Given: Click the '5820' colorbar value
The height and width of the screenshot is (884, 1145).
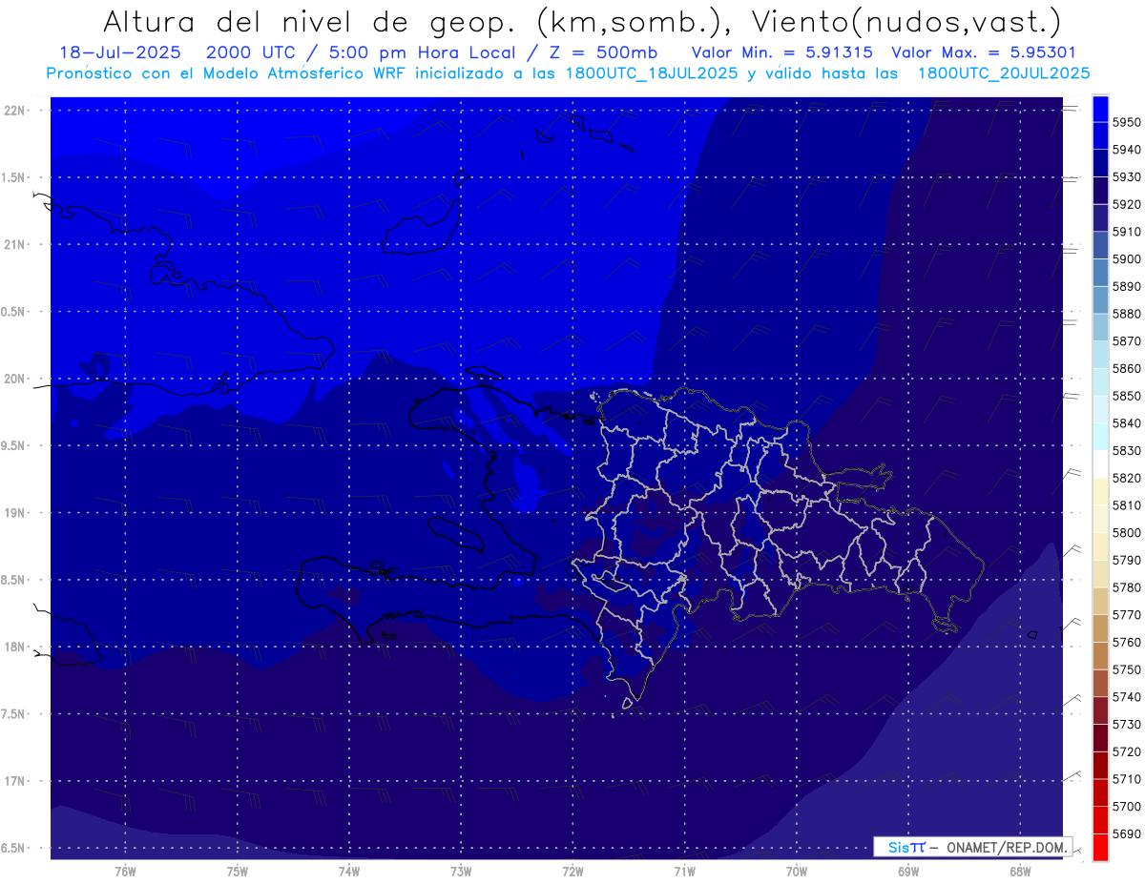Looking at the screenshot, I should point(1127,478).
